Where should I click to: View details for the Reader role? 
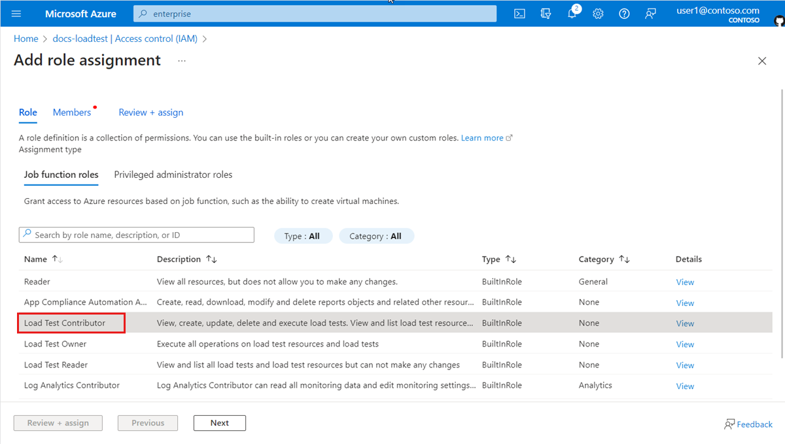(684, 282)
